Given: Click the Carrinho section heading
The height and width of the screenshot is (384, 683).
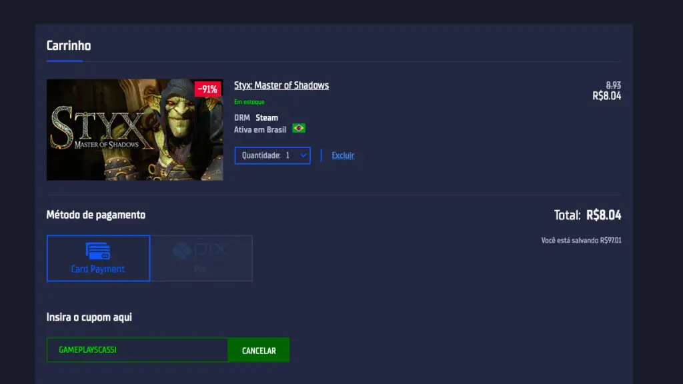Looking at the screenshot, I should [x=67, y=45].
